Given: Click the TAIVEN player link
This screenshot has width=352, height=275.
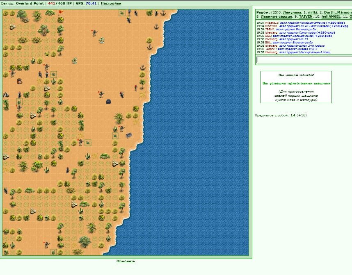Looking at the screenshot, I should [306, 17].
